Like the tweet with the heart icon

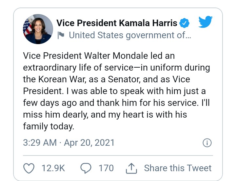pyautogui.click(x=29, y=168)
